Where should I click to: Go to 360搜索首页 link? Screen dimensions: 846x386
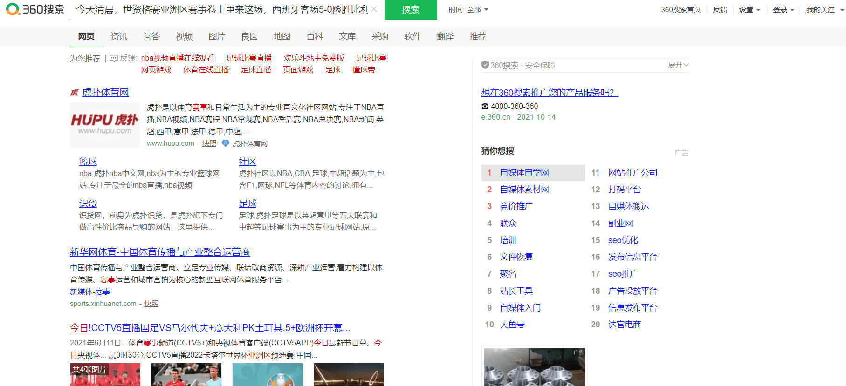(x=681, y=9)
